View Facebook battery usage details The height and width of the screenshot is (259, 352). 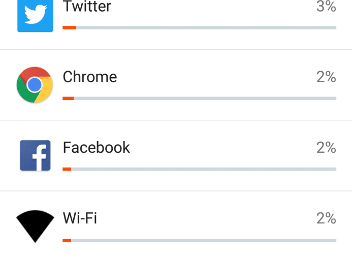(176, 155)
